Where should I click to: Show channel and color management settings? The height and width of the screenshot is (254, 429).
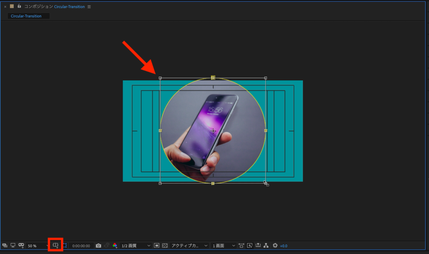tap(115, 246)
